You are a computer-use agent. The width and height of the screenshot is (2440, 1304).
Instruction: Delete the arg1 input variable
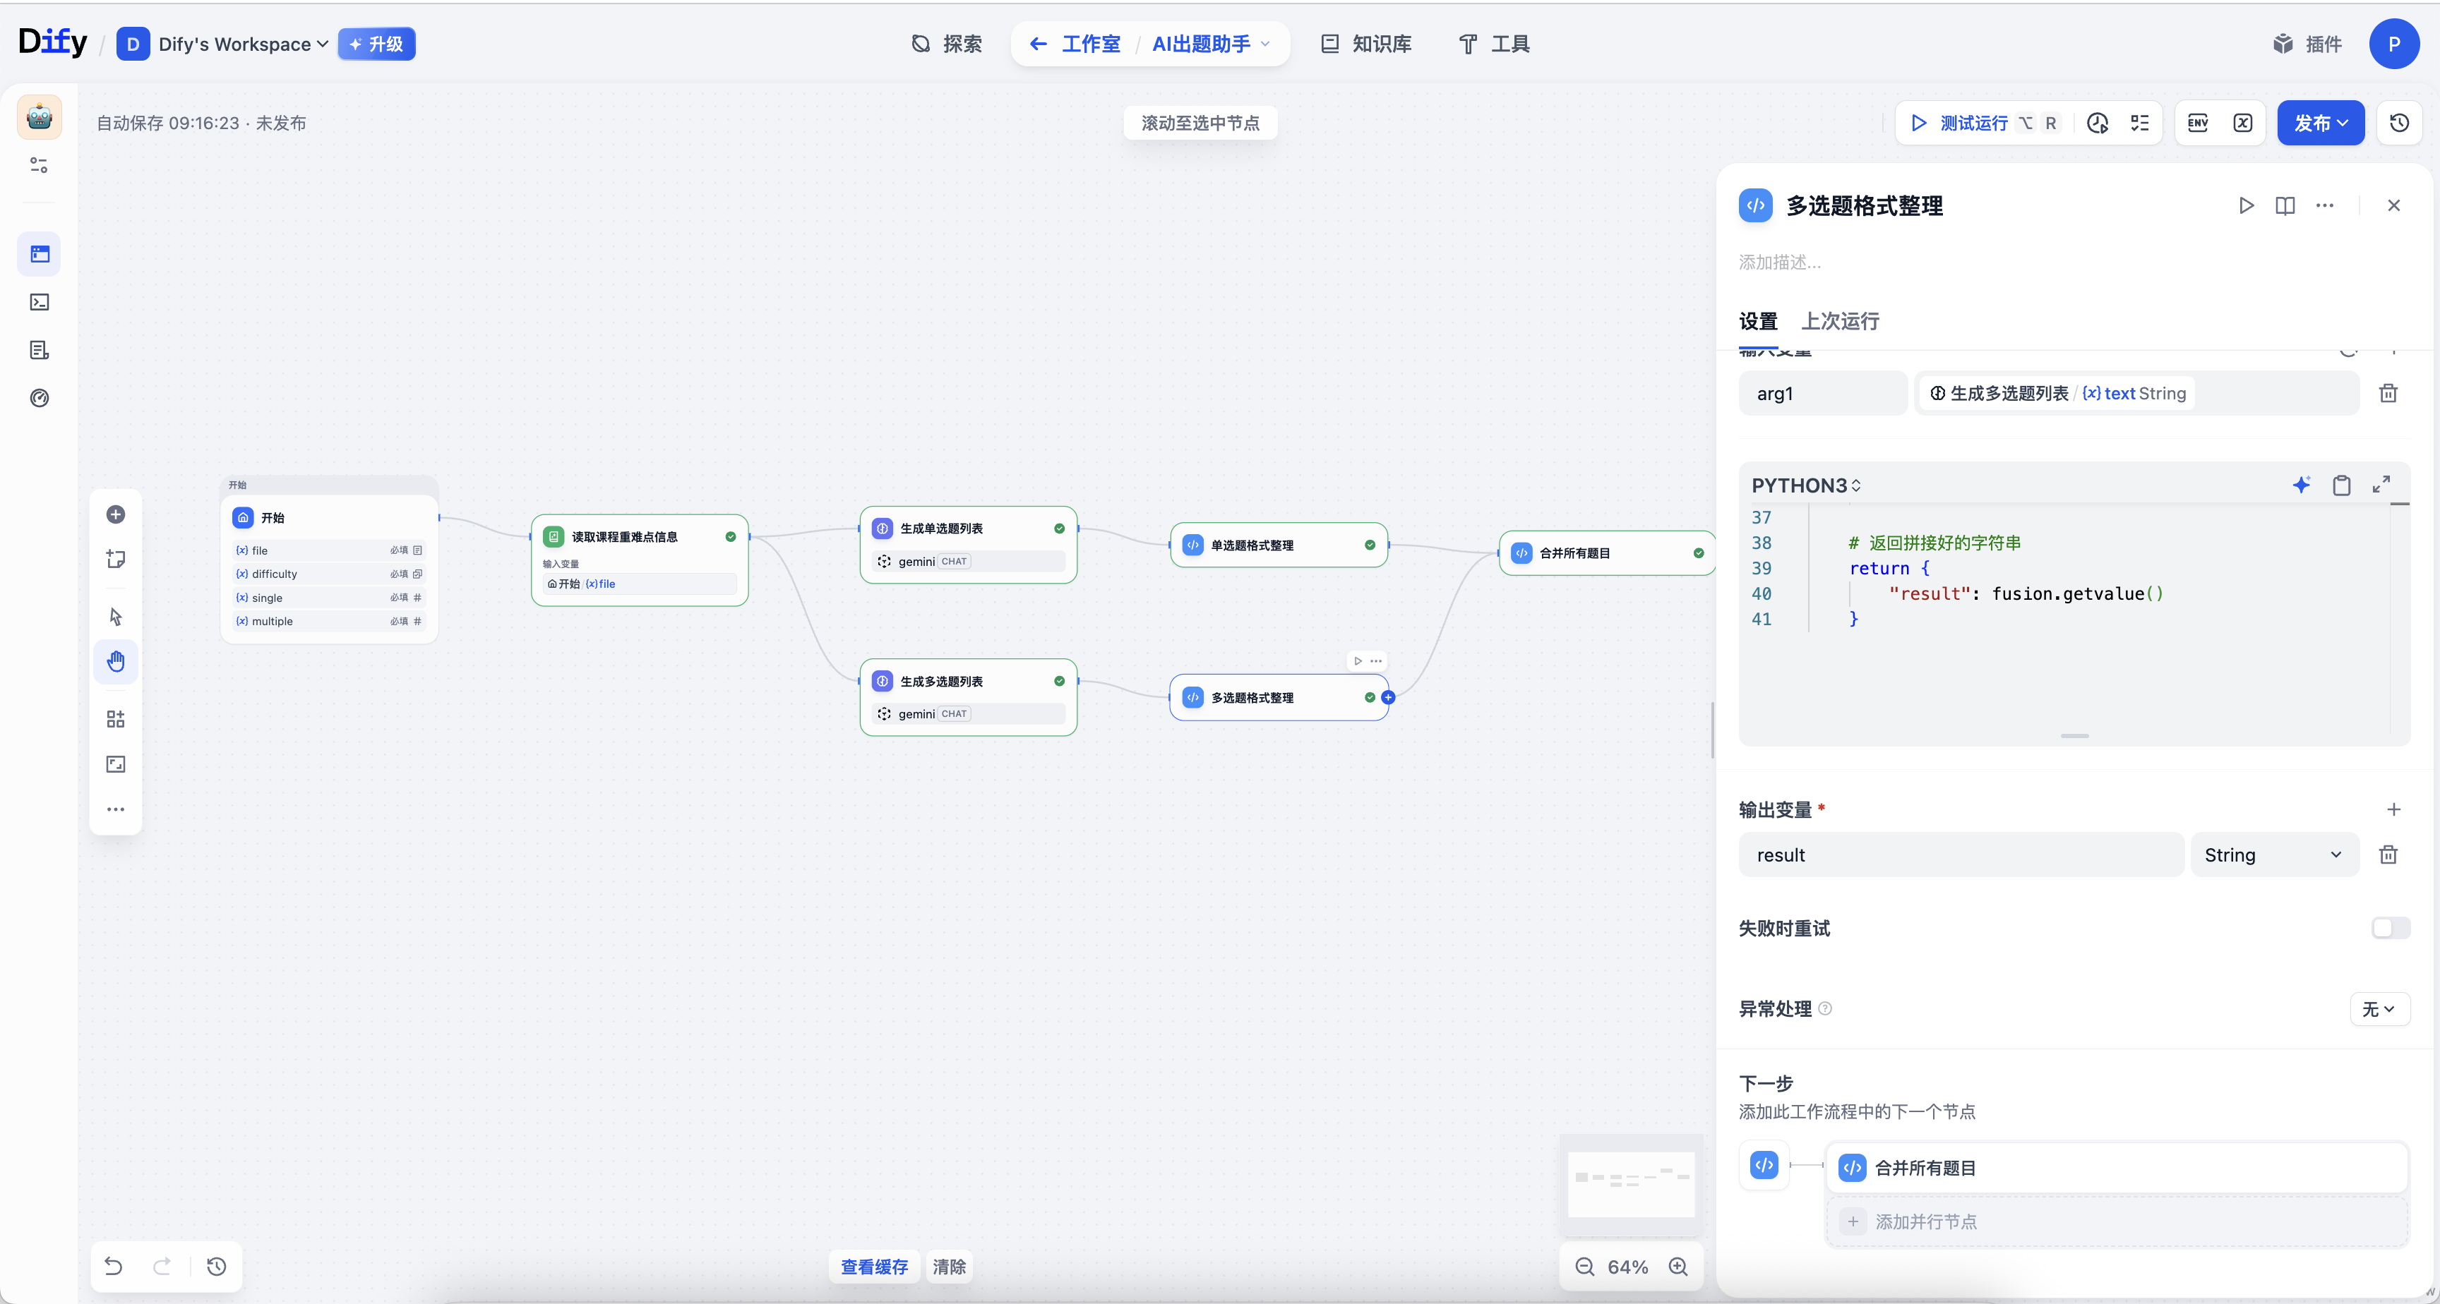point(2388,393)
